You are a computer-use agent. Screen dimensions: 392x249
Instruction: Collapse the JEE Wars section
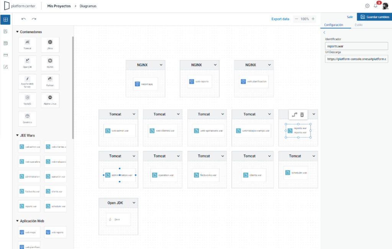pos(17,135)
